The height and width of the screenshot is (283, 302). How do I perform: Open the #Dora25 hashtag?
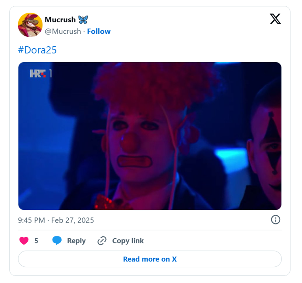tap(37, 50)
